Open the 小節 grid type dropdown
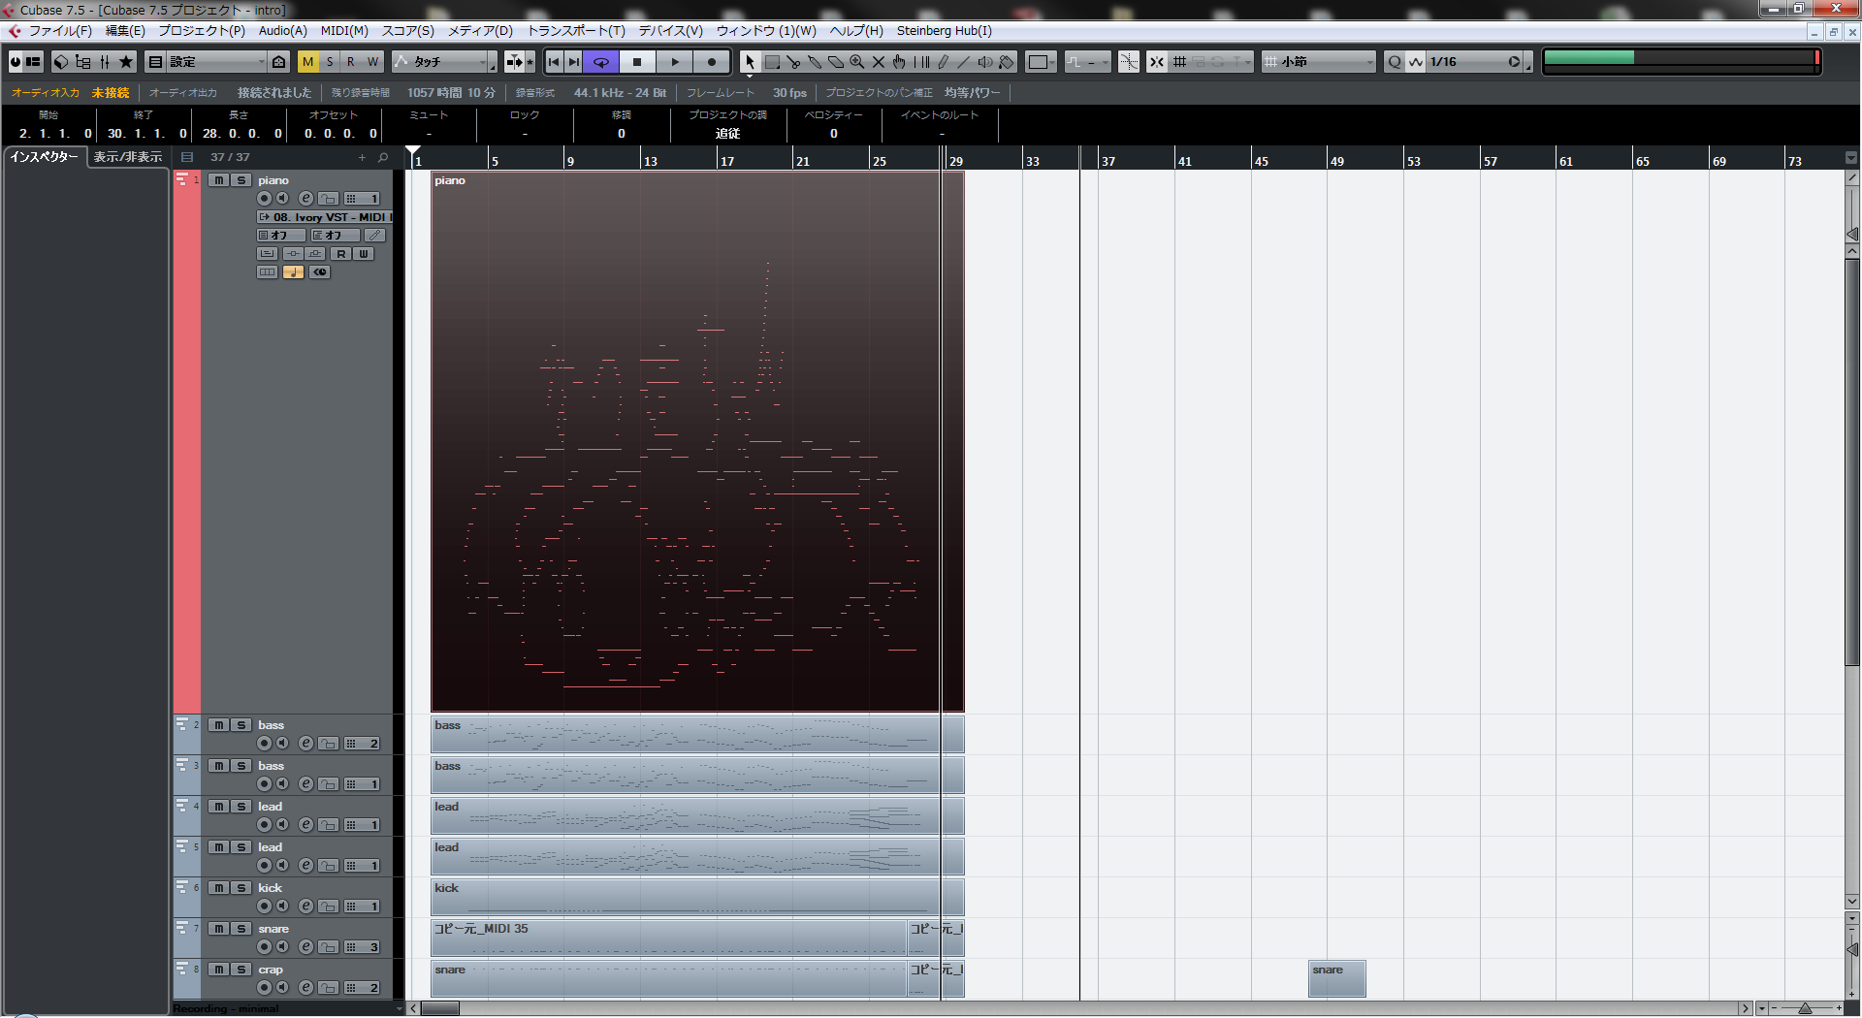1862x1018 pixels. pyautogui.click(x=1369, y=62)
